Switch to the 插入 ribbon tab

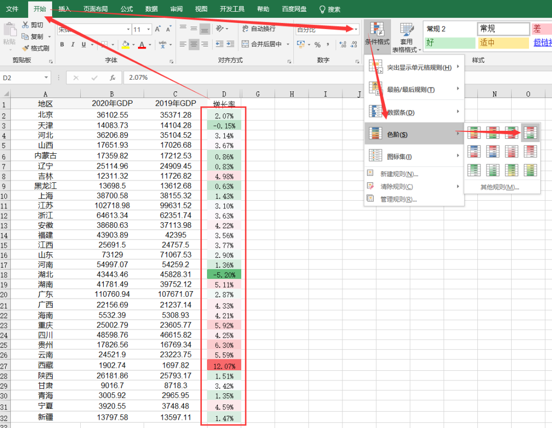tap(63, 9)
